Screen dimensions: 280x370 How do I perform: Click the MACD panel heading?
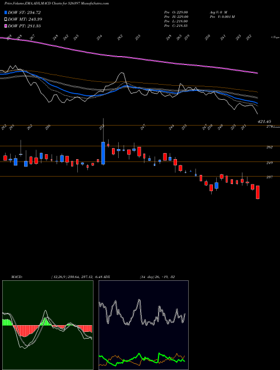click(x=16, y=277)
